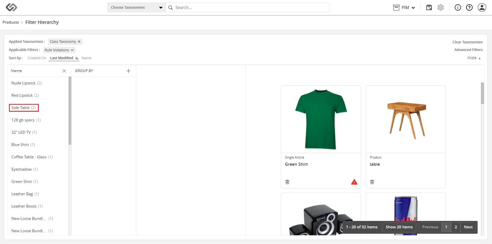This screenshot has width=492, height=244.
Task: Click the Green Shirt card title
Action: [x=296, y=164]
